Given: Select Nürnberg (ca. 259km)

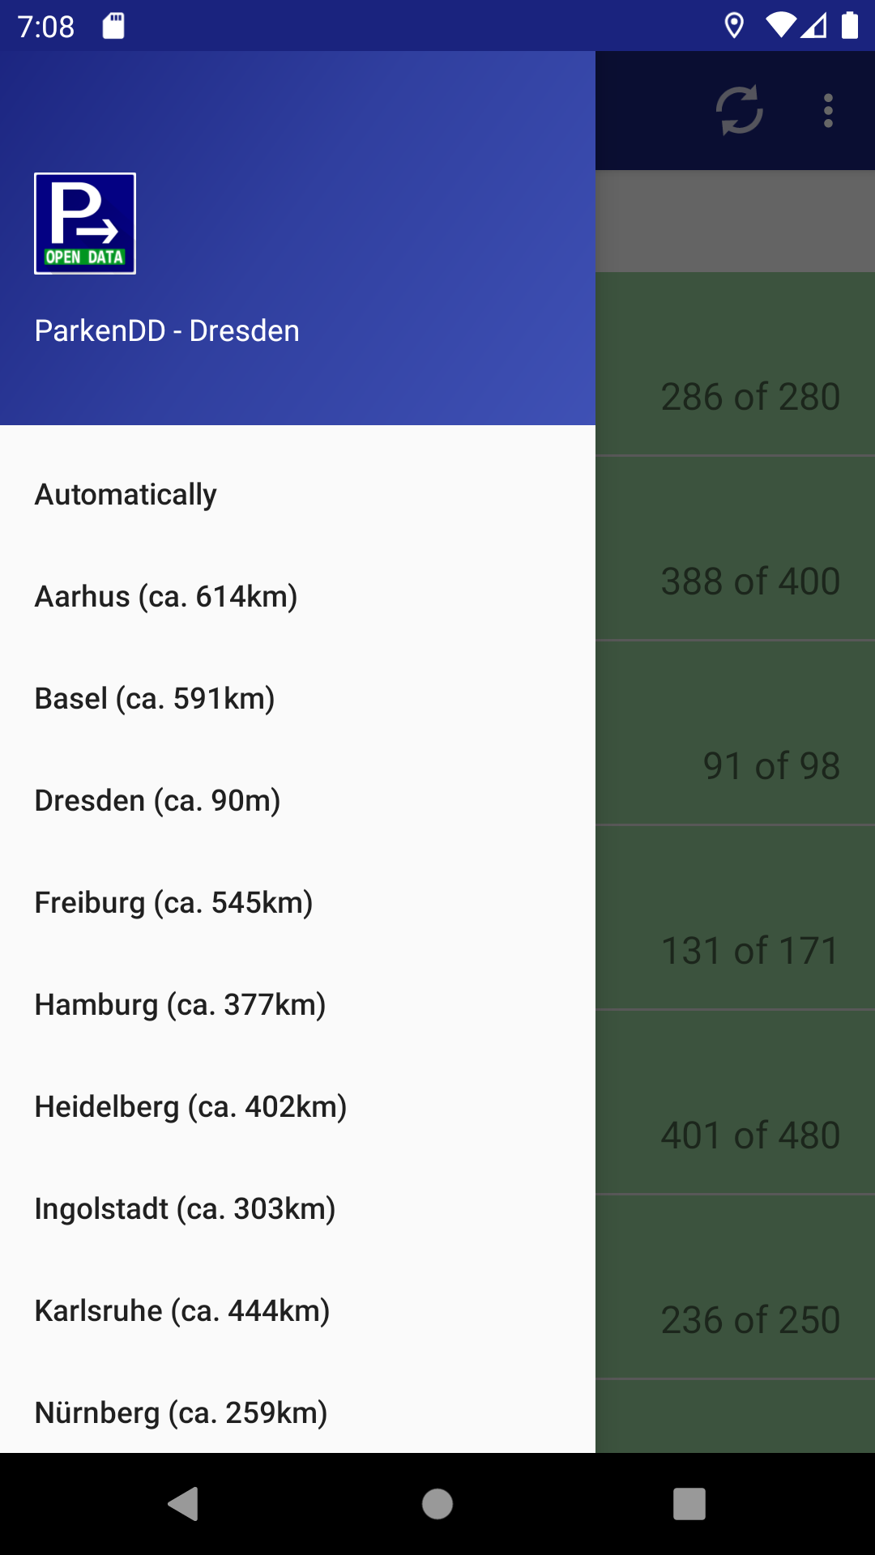Looking at the screenshot, I should 181,1412.
